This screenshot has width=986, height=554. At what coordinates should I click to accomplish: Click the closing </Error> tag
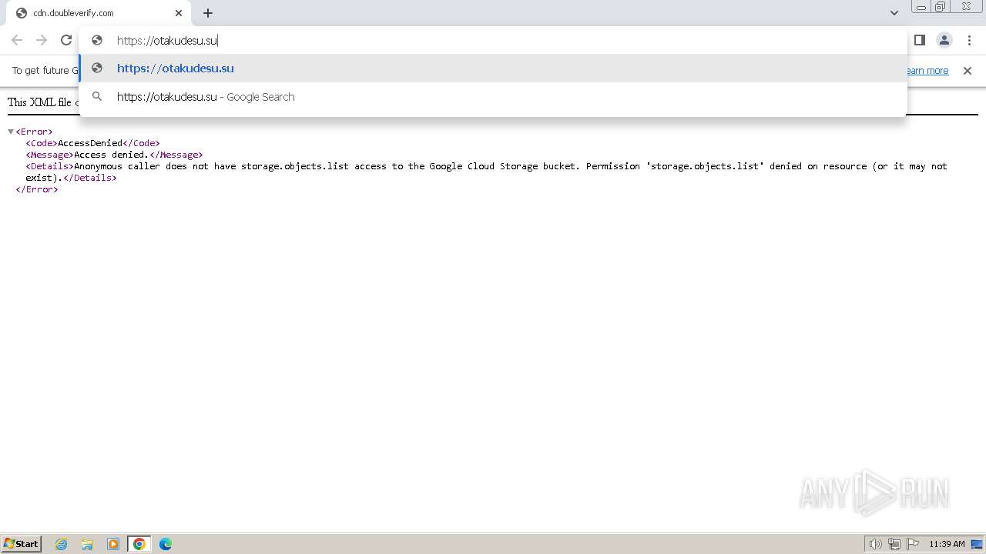coord(37,189)
